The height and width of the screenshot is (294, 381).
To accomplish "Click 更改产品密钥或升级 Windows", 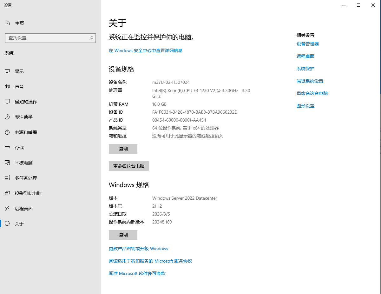I will tap(139, 249).
